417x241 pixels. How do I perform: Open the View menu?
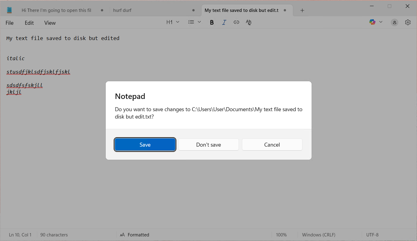pyautogui.click(x=50, y=23)
